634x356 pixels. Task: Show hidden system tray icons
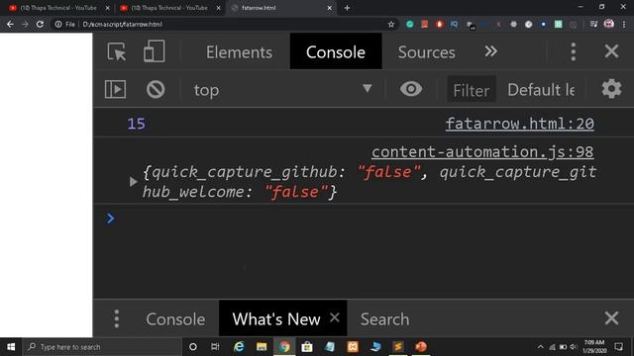point(541,347)
